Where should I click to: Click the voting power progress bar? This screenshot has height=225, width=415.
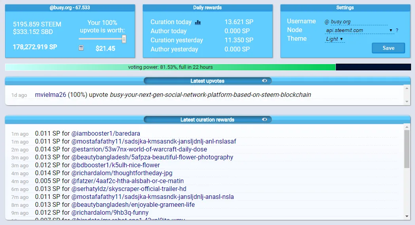(x=208, y=67)
